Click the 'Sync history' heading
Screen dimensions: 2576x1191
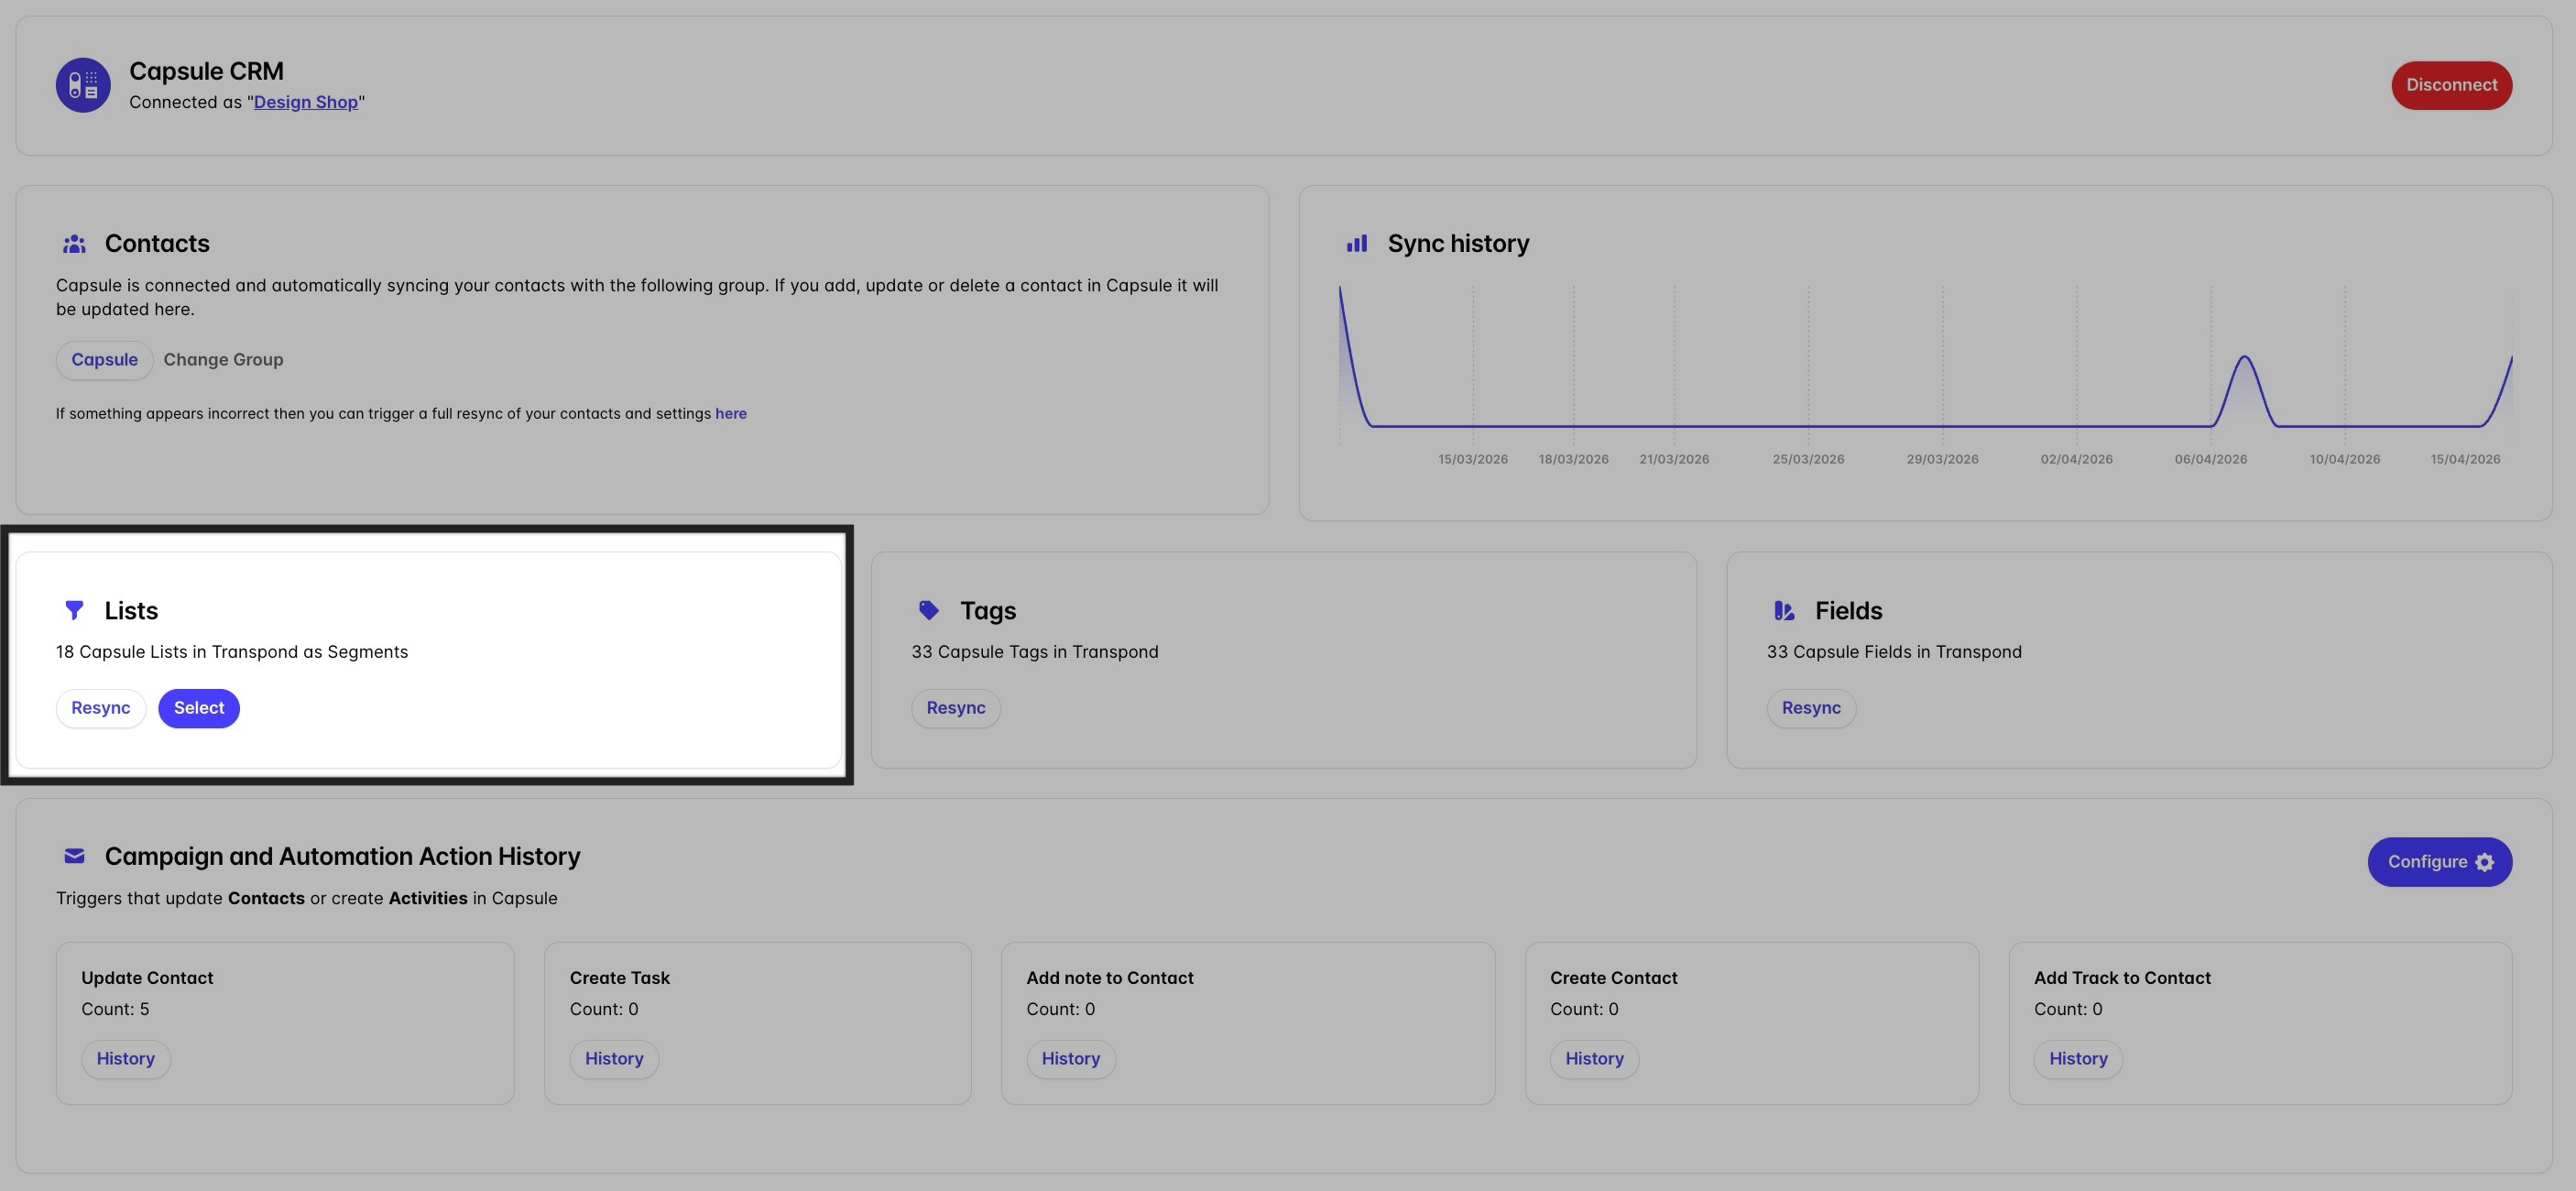tap(1458, 244)
